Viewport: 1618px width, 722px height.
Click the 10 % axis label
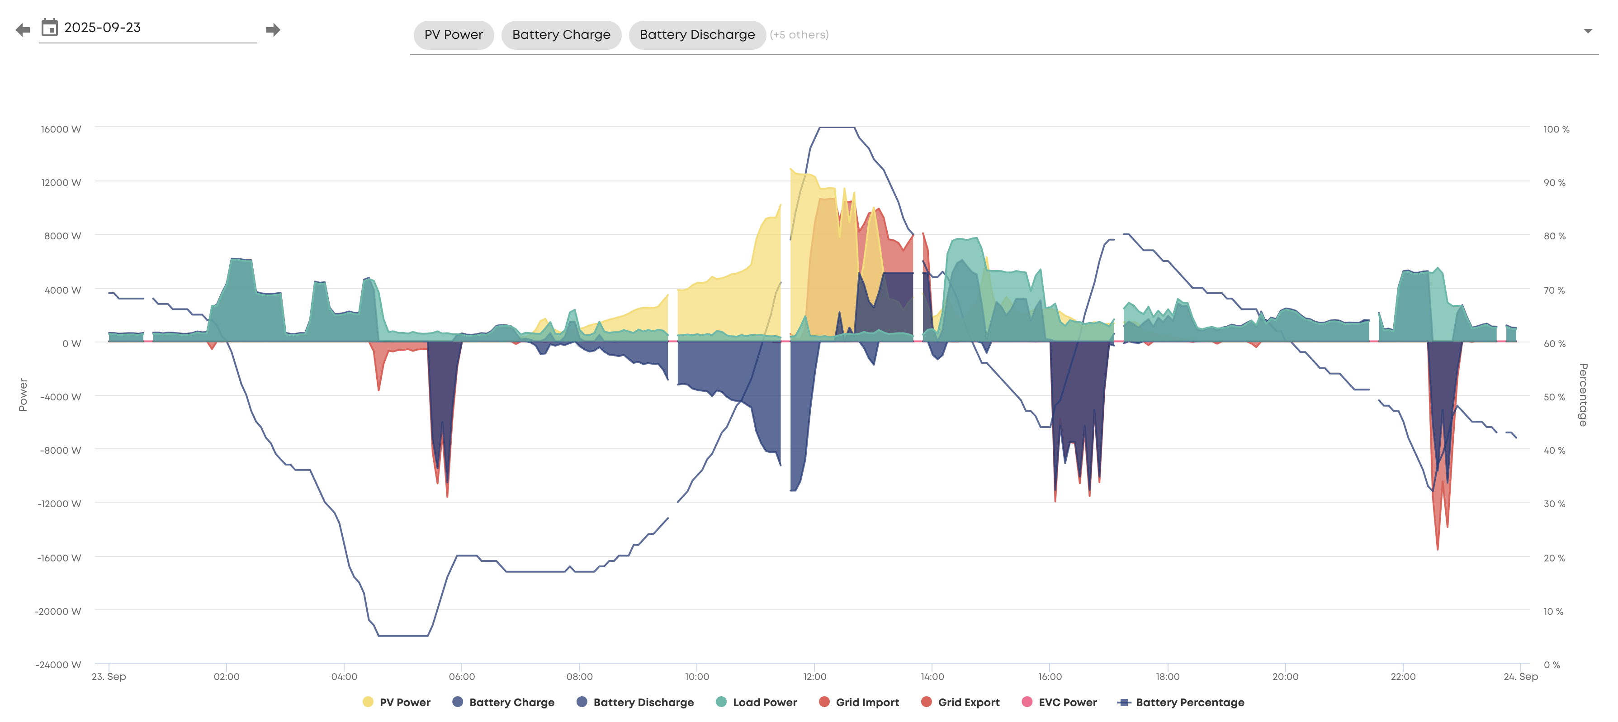[x=1553, y=611]
